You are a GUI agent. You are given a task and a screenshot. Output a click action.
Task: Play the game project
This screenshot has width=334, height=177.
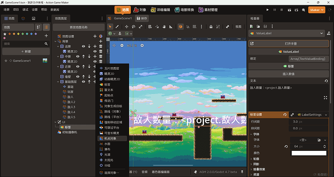click(268, 10)
